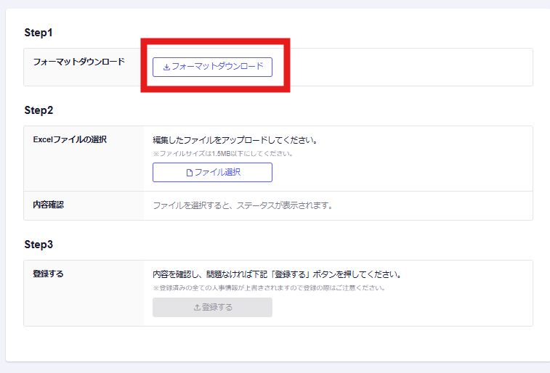The width and height of the screenshot is (550, 373).
Task: Select the Step1 heading
Action: point(39,33)
